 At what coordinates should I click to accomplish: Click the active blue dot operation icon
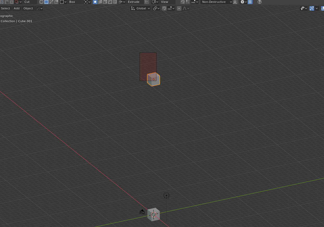(95, 2)
